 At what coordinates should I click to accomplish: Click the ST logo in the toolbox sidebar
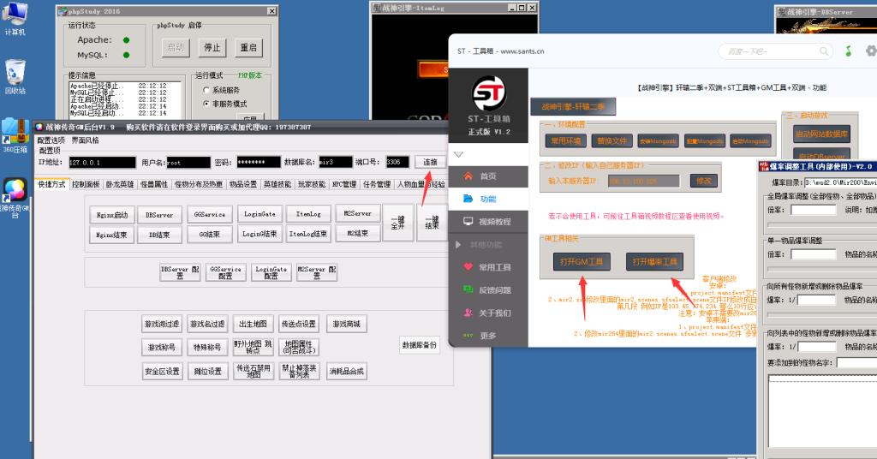(489, 93)
